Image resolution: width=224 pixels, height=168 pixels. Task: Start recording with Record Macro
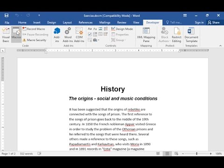coord(34,29)
